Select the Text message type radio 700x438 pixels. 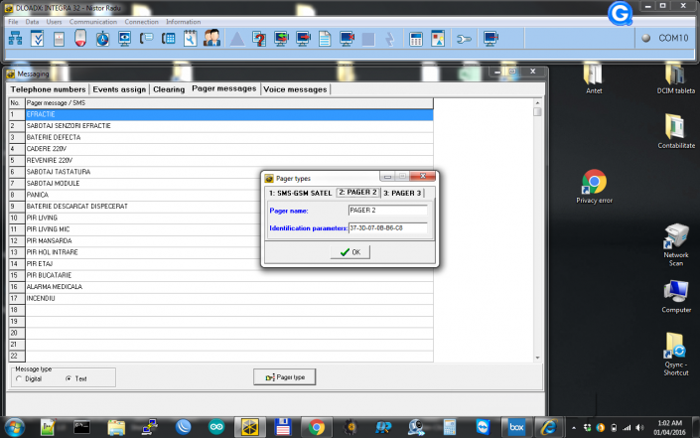69,378
